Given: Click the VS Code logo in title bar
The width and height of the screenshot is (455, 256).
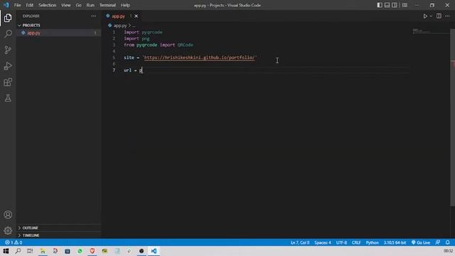Looking at the screenshot, I should click(6, 5).
